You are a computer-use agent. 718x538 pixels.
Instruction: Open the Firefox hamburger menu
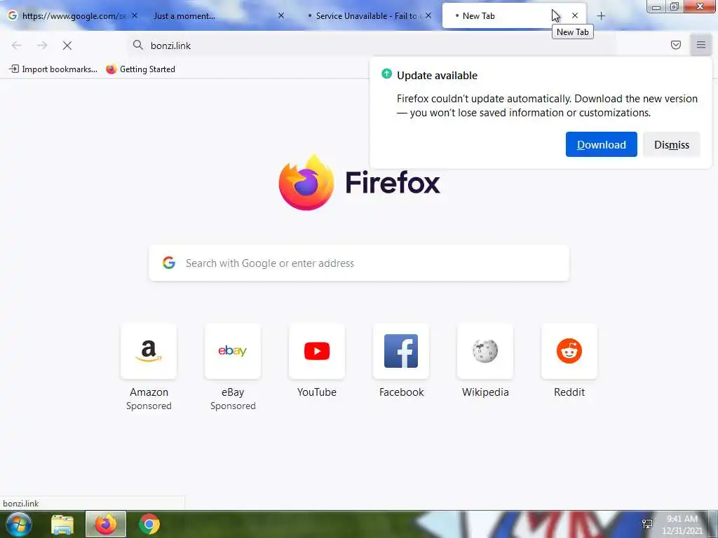[x=700, y=45]
